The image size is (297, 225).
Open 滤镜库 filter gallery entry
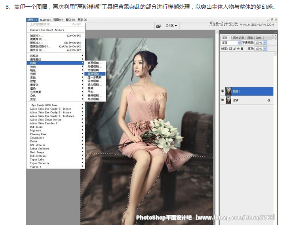(x=55, y=39)
